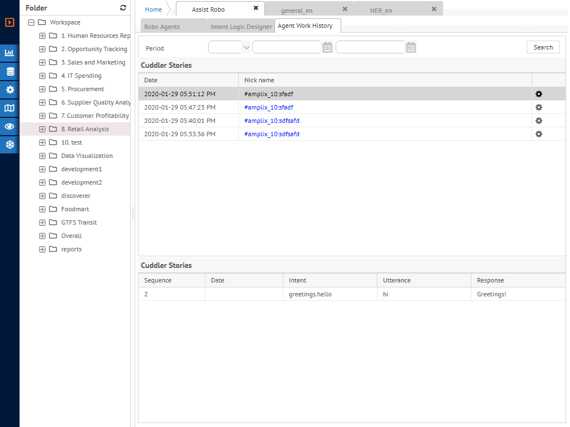Screen dimensions: 570x427
Task: Close the Assist Robo tab
Action: (x=256, y=8)
